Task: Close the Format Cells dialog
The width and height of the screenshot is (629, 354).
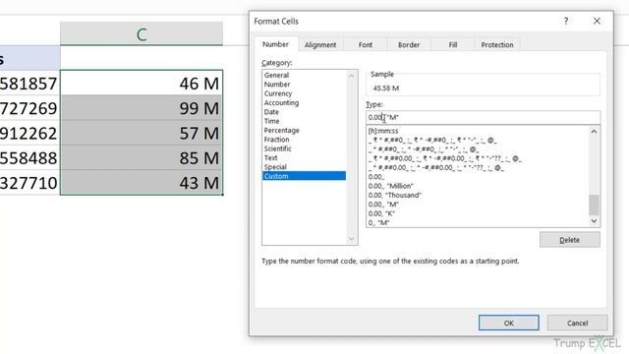Action: coord(597,21)
